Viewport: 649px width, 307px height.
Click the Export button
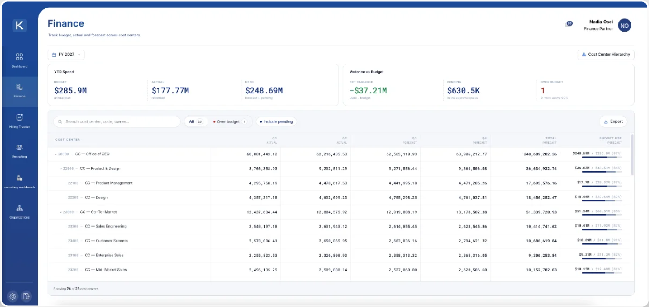[x=613, y=121]
